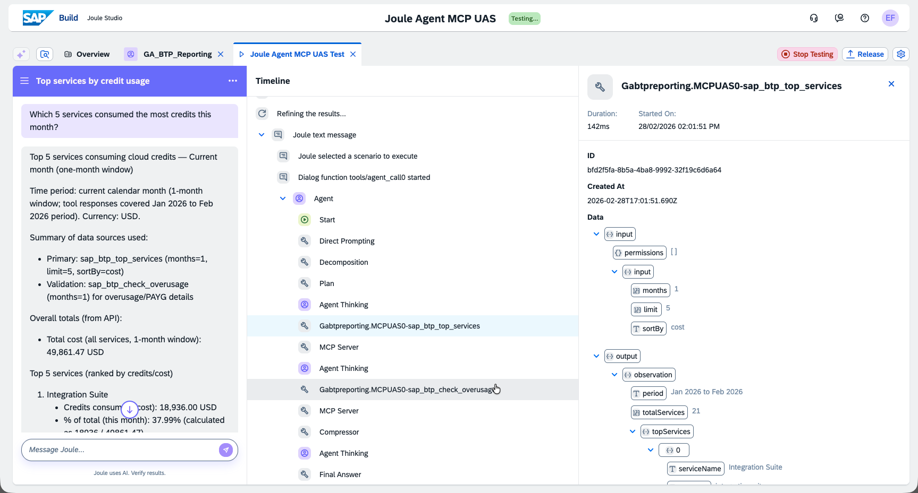Viewport: 918px width, 493px height.
Task: Click the Joule sparkle icon
Action: [21, 54]
